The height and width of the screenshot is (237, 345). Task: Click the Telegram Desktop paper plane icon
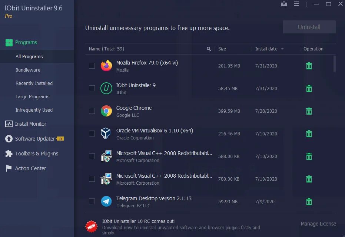(106, 201)
